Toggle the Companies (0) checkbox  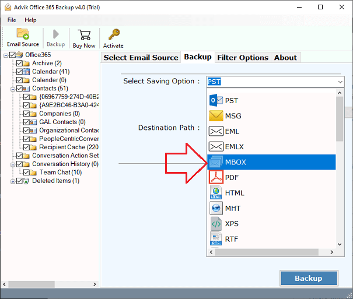(x=27, y=114)
